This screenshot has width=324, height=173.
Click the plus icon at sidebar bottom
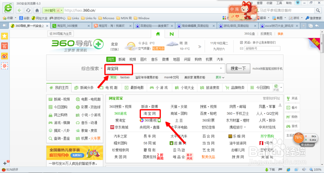point(5,163)
